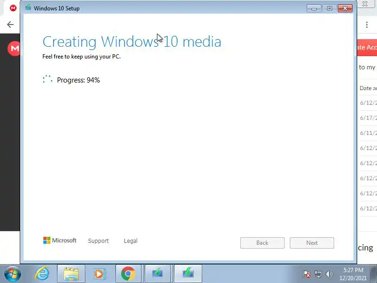Open the volume speaker tray icon
This screenshot has height=283, width=377.
coord(329,274)
